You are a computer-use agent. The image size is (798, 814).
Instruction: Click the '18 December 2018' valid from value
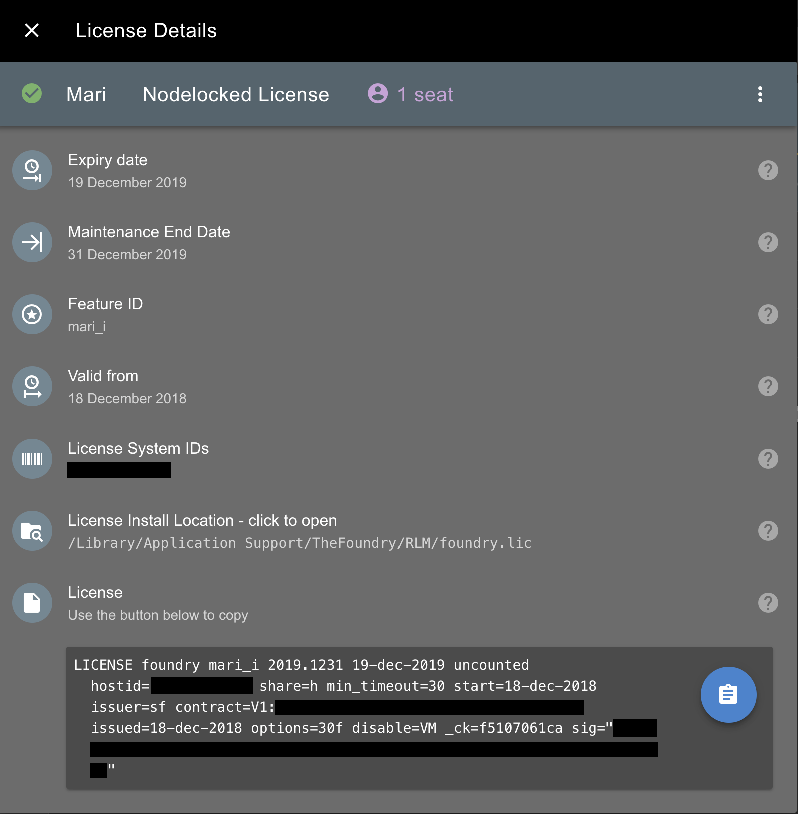[x=127, y=398]
